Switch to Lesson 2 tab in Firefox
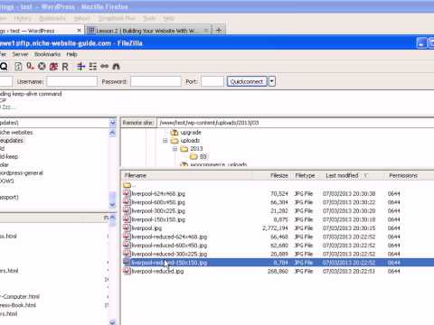434x325 pixels. pos(148,31)
